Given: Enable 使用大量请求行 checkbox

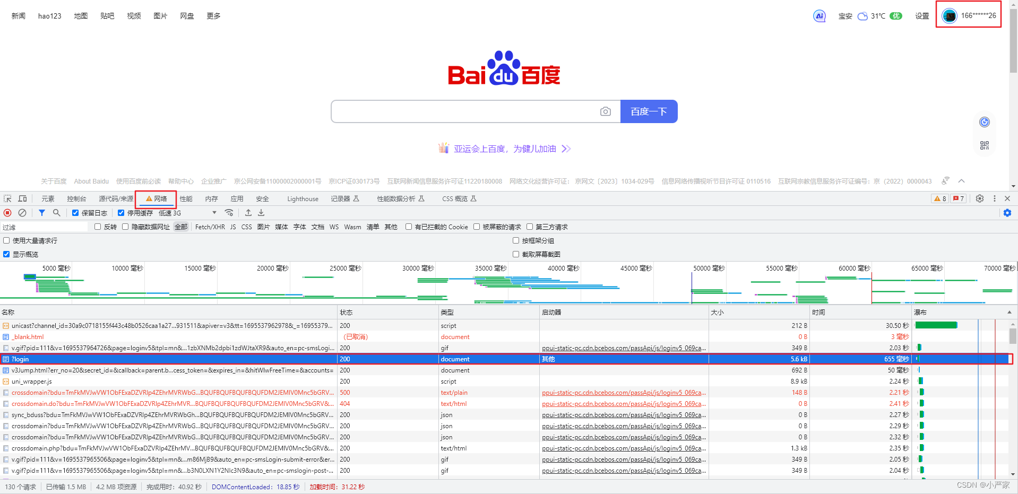Looking at the screenshot, I should [6, 240].
